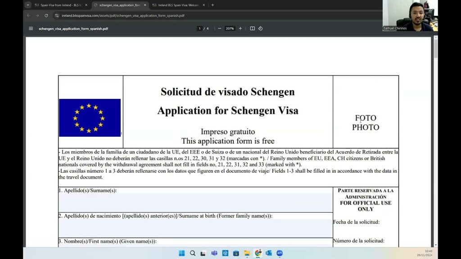Click the zoom in plus button
This screenshot has height=259, width=461.
coord(240,28)
